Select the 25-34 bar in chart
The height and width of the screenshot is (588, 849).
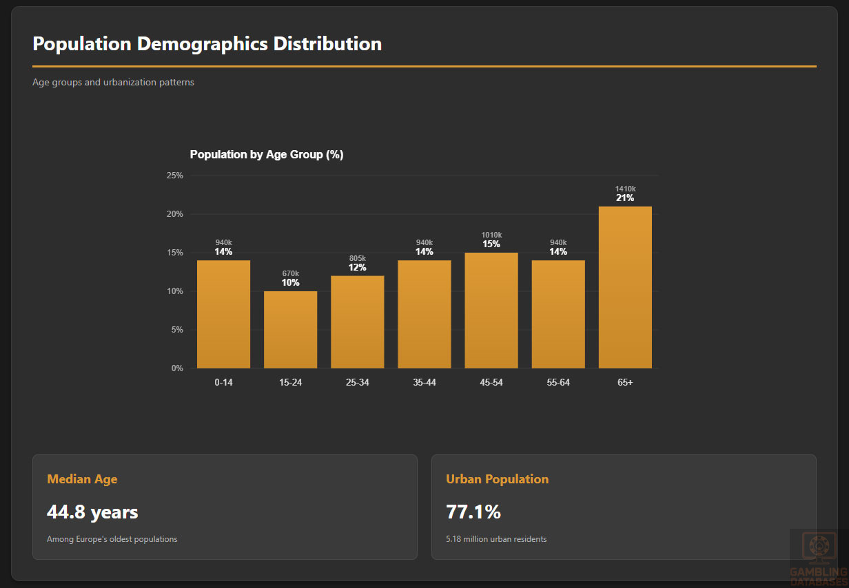[357, 322]
